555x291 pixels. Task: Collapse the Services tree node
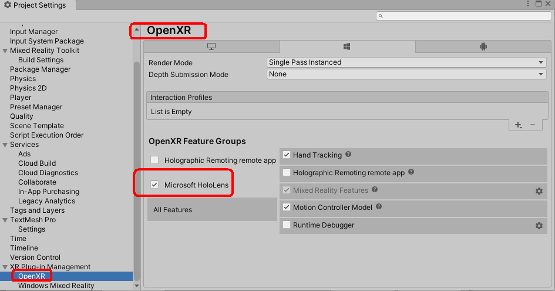coord(5,145)
